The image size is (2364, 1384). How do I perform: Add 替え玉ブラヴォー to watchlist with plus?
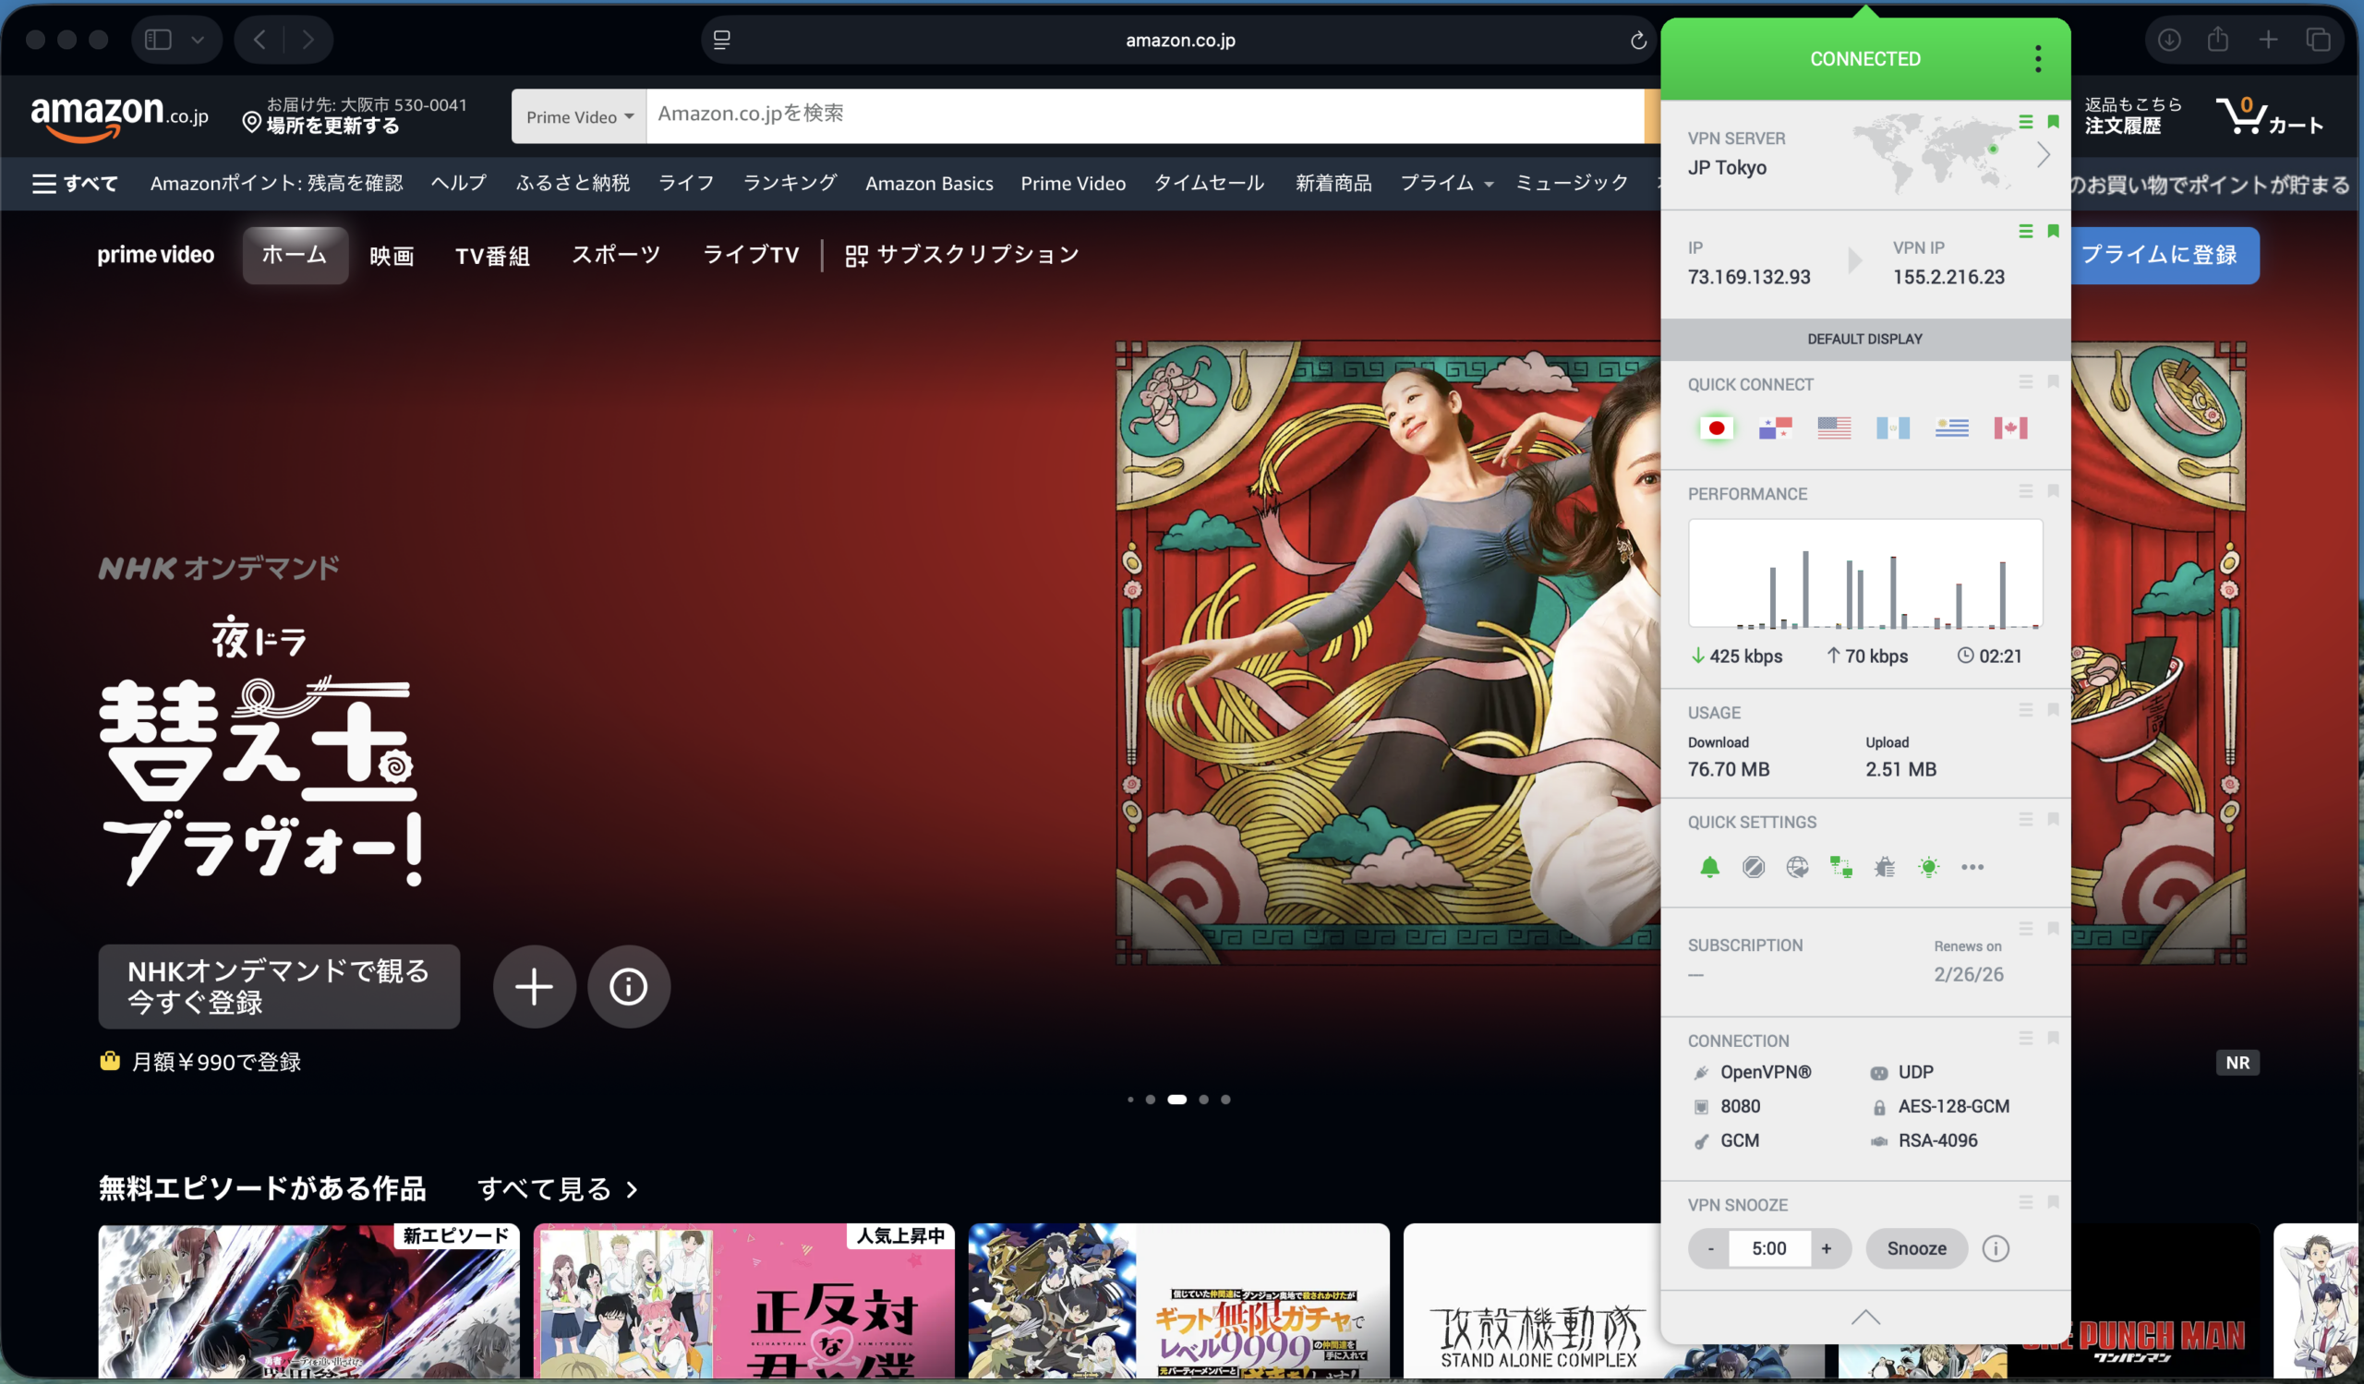click(534, 986)
